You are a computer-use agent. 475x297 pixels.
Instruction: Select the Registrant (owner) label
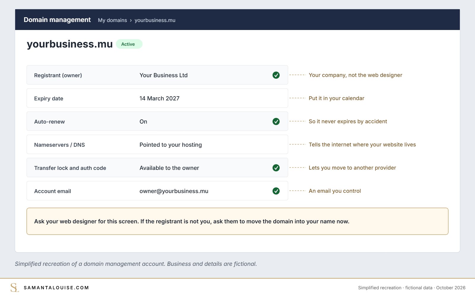pos(58,75)
